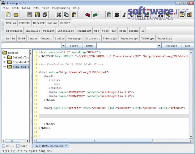Insert a pre tag
The image size is (195, 154).
coord(97,30)
